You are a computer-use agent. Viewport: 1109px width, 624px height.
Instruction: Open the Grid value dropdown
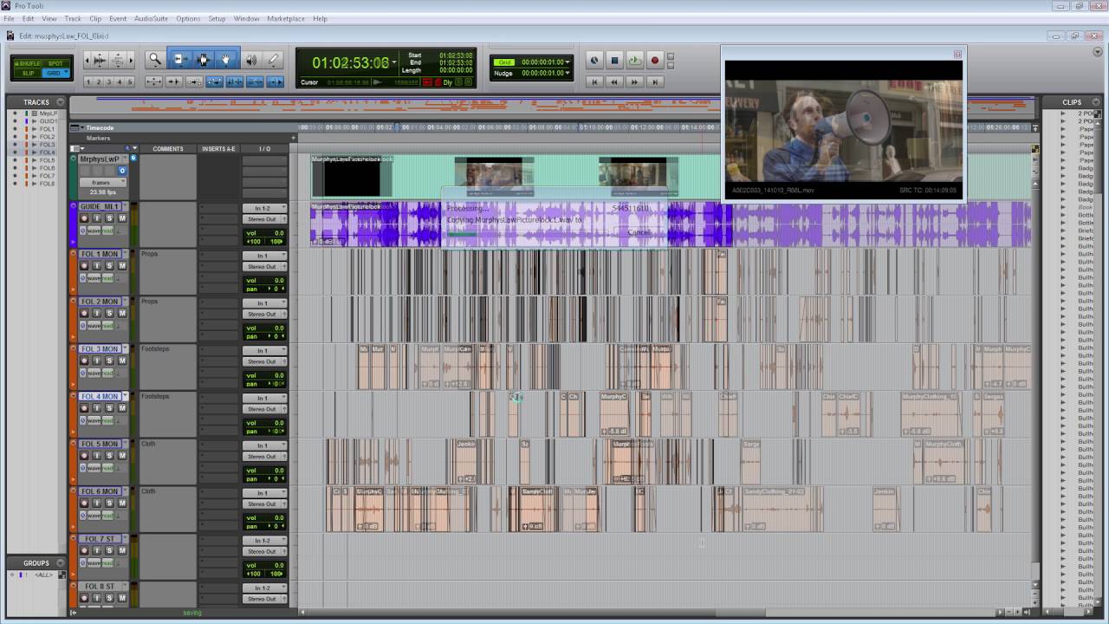pyautogui.click(x=567, y=62)
